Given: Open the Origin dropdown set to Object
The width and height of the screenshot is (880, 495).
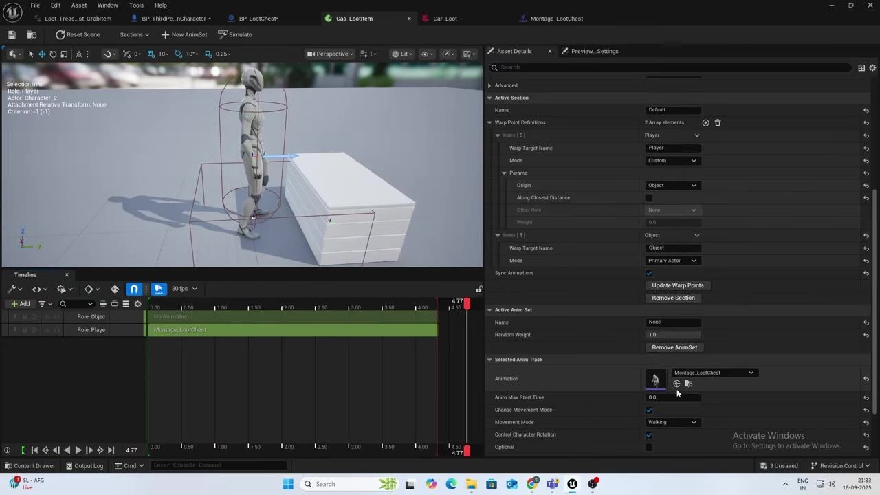Looking at the screenshot, I should coord(672,186).
